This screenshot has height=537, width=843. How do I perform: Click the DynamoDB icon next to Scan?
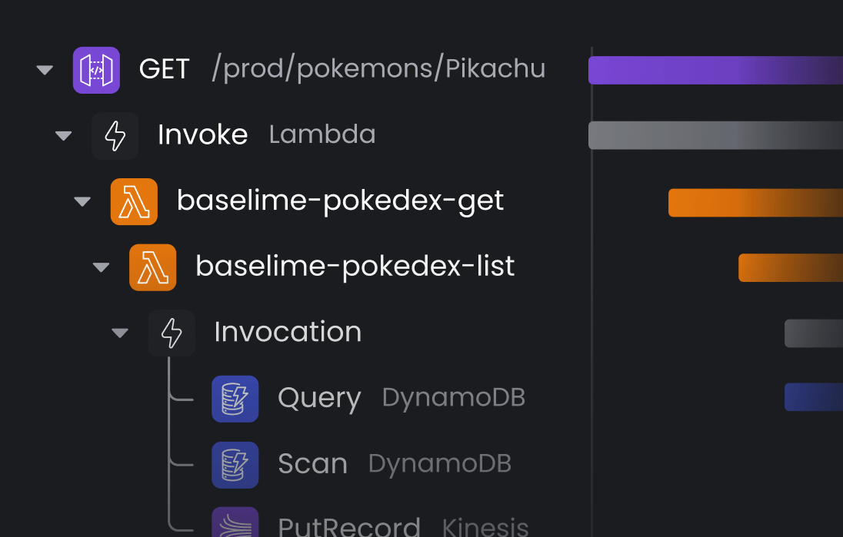(x=235, y=465)
